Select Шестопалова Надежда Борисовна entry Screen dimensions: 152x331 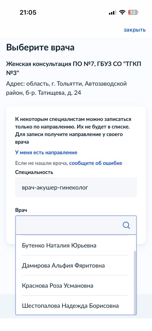coord(70,306)
